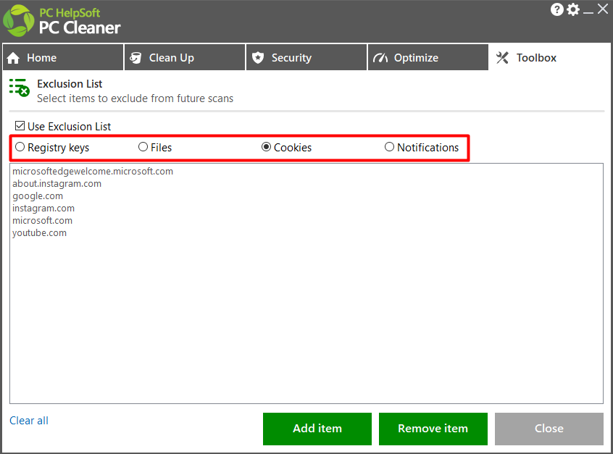This screenshot has height=454, width=613.
Task: Toggle the Use Exclusion List checkbox
Action: (x=20, y=126)
